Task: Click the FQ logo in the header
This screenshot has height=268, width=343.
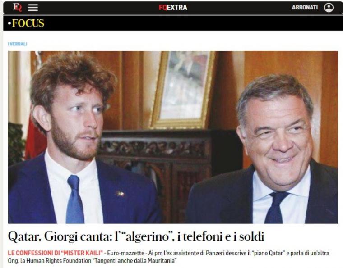Action: (17, 7)
